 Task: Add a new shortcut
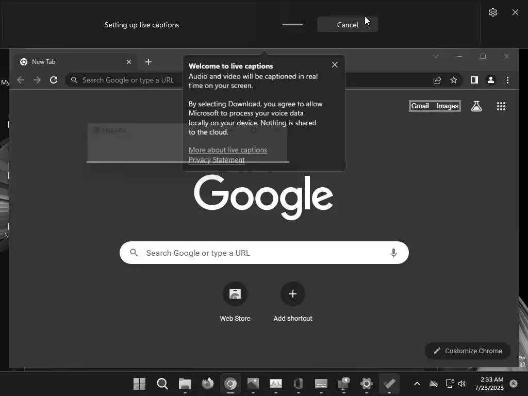coord(293,302)
